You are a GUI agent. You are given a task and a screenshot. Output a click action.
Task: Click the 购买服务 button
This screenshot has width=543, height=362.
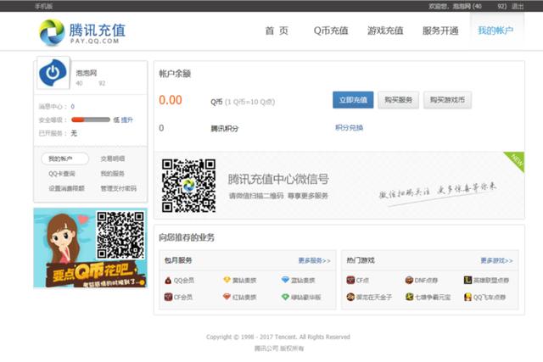click(399, 100)
